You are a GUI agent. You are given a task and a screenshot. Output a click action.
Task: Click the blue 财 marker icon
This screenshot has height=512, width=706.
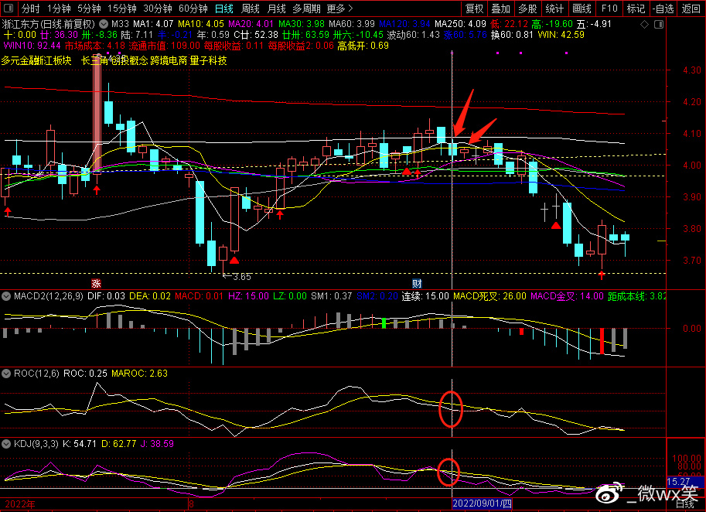point(417,283)
